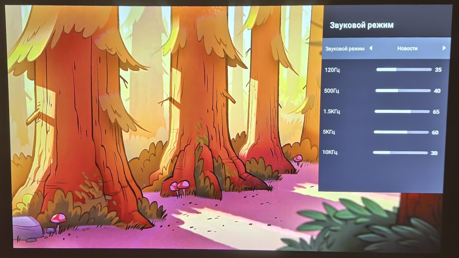Select the 1.5КГц band label
The width and height of the screenshot is (459, 258).
tap(332, 111)
